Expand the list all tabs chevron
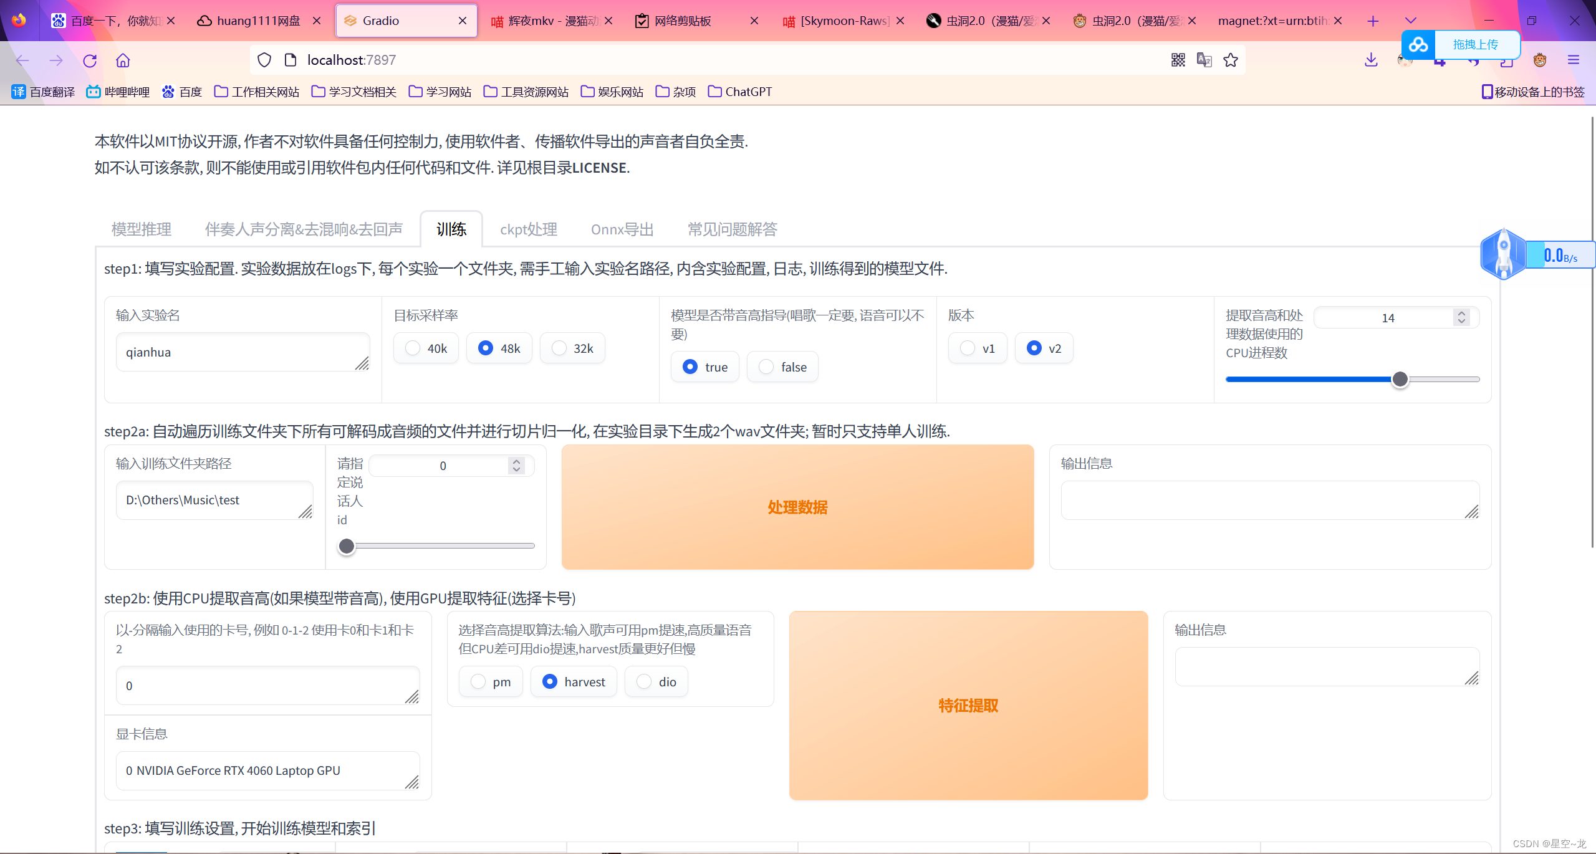Viewport: 1596px width, 854px height. tap(1411, 21)
